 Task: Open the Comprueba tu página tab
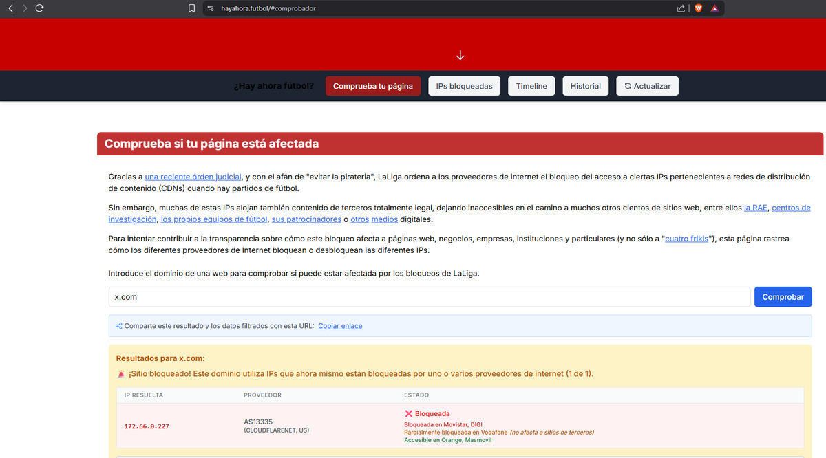[x=373, y=86]
